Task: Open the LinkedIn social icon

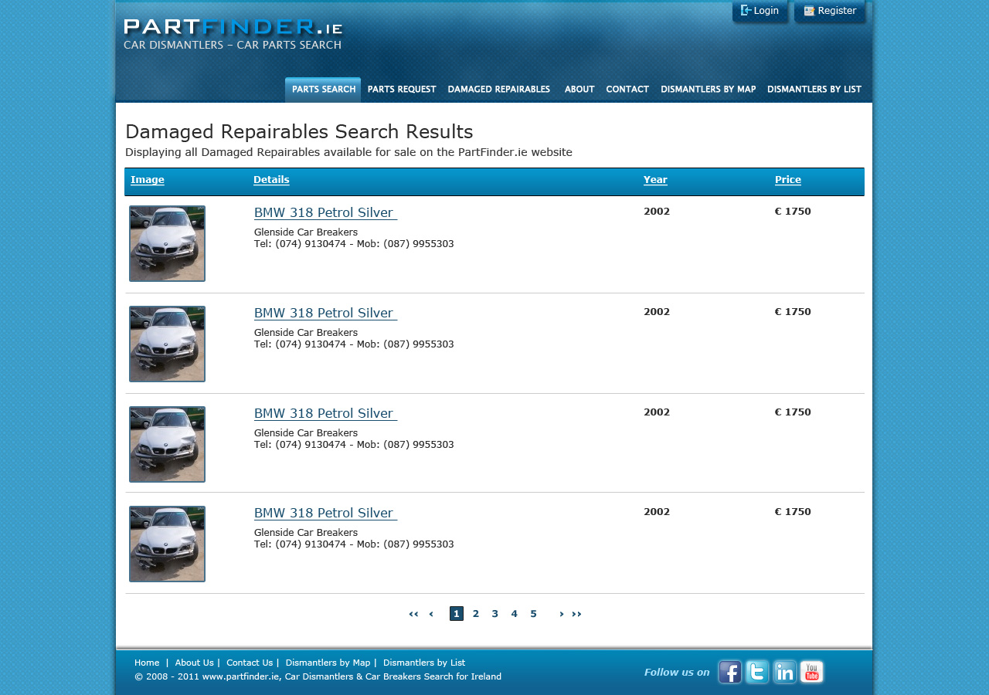Action: coord(784,672)
